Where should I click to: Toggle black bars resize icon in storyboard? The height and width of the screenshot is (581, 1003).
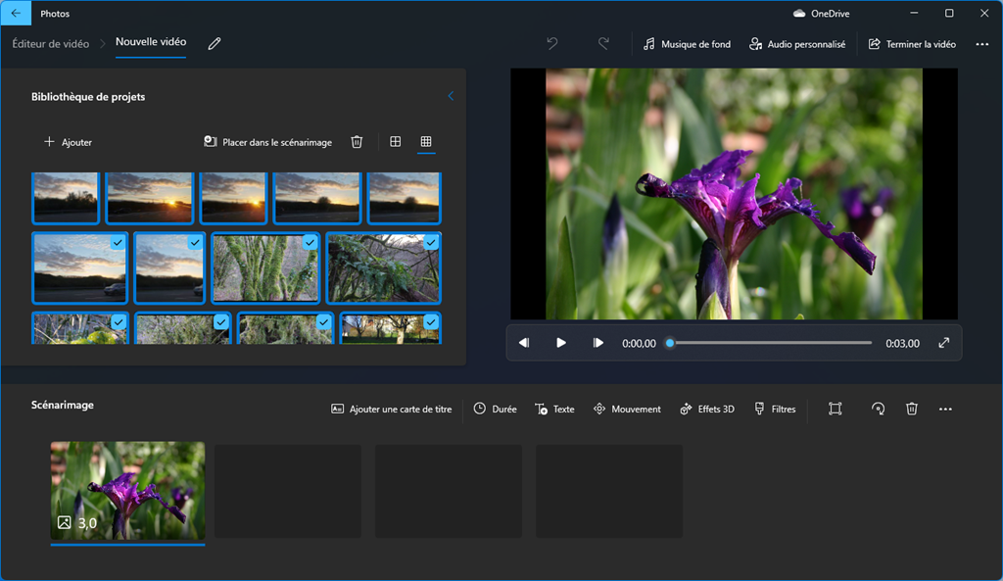(835, 409)
